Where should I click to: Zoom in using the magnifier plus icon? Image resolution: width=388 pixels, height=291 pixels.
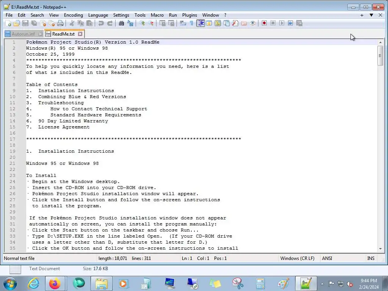142,23
